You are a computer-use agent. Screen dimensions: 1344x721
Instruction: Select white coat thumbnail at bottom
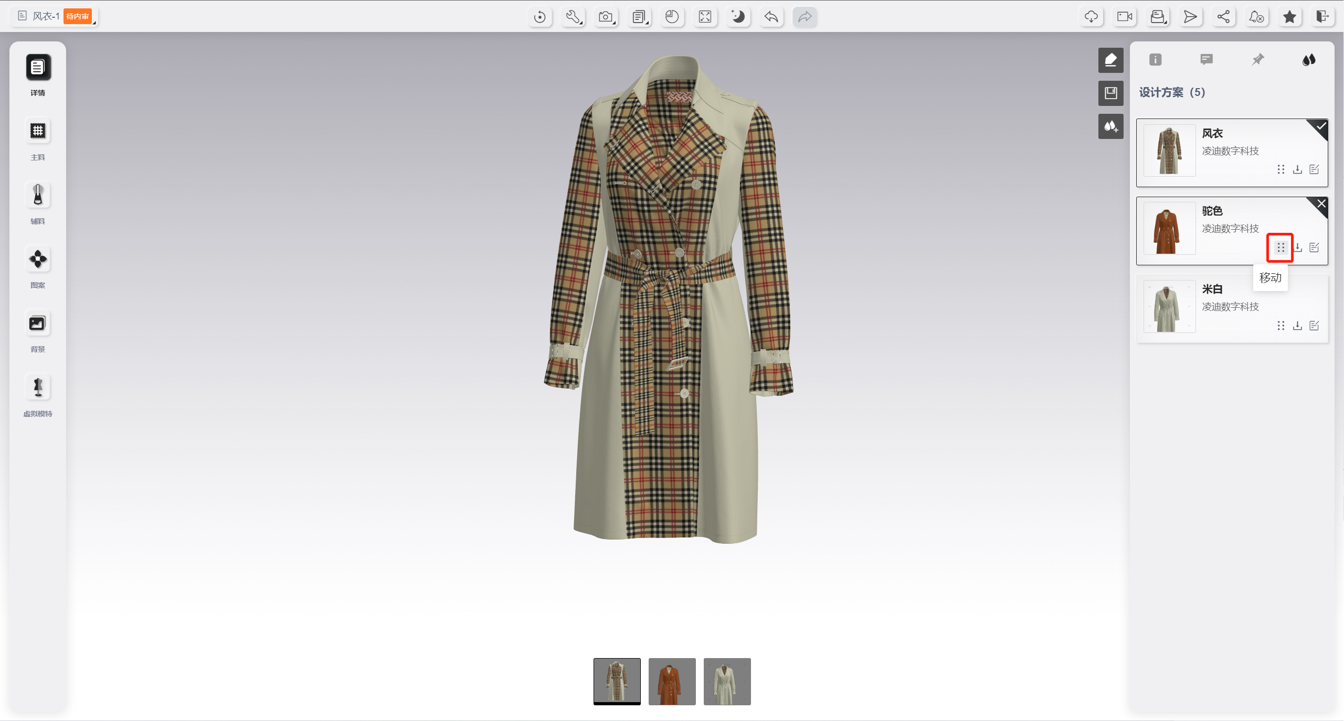point(727,681)
